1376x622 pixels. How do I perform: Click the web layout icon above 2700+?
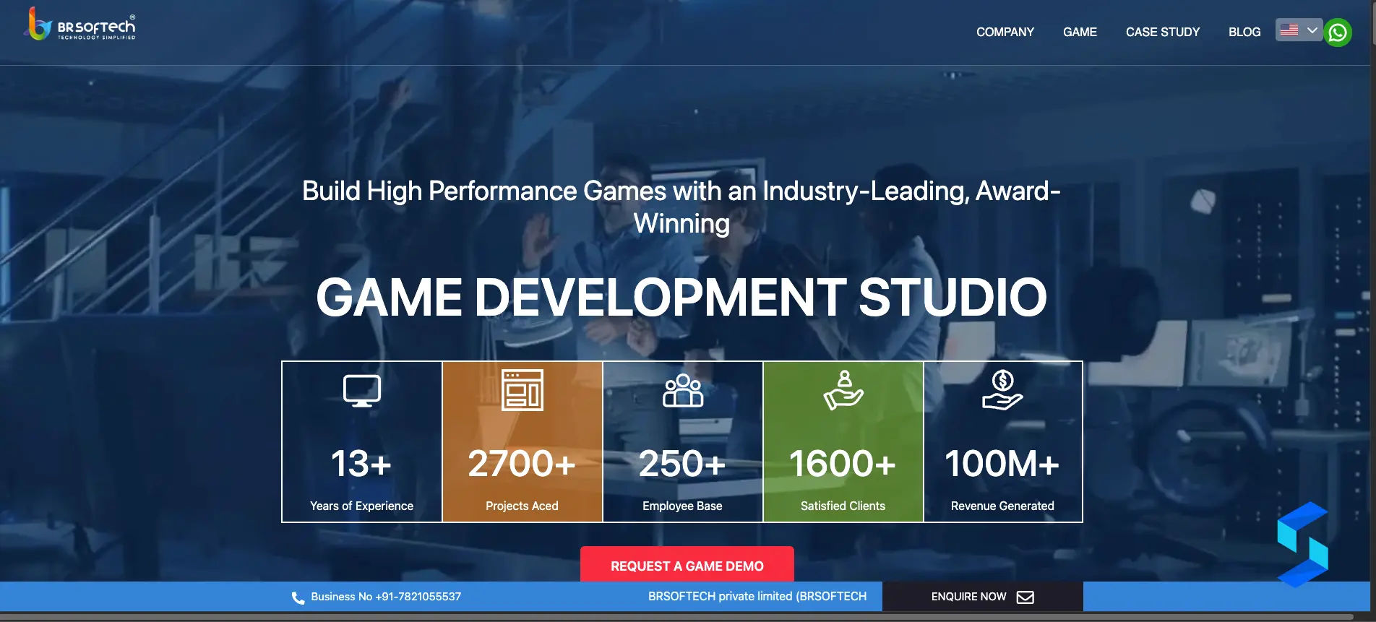tap(523, 389)
